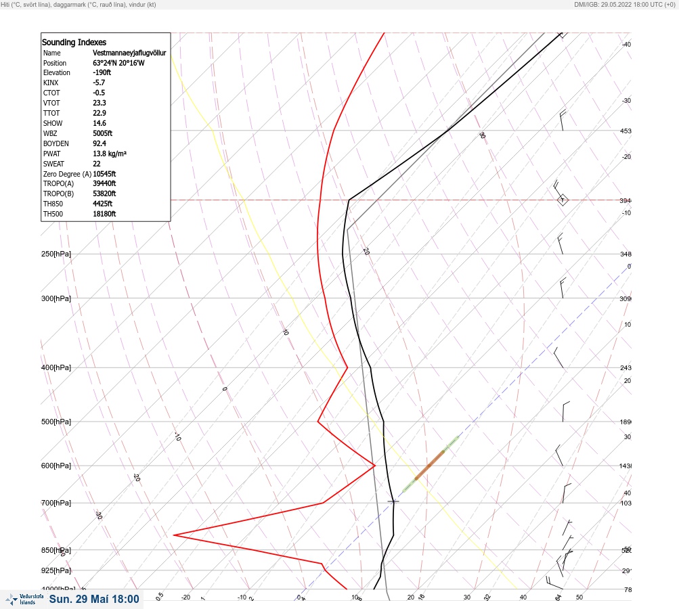Image resolution: width=679 pixels, height=609 pixels.
Task: Click the '500[hPa]' pressure label
Action: pyautogui.click(x=56, y=422)
